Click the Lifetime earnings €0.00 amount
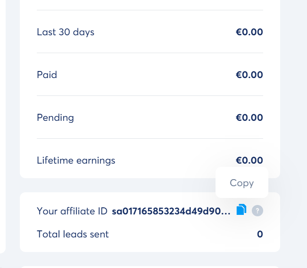Image resolution: width=307 pixels, height=268 pixels. [x=249, y=160]
